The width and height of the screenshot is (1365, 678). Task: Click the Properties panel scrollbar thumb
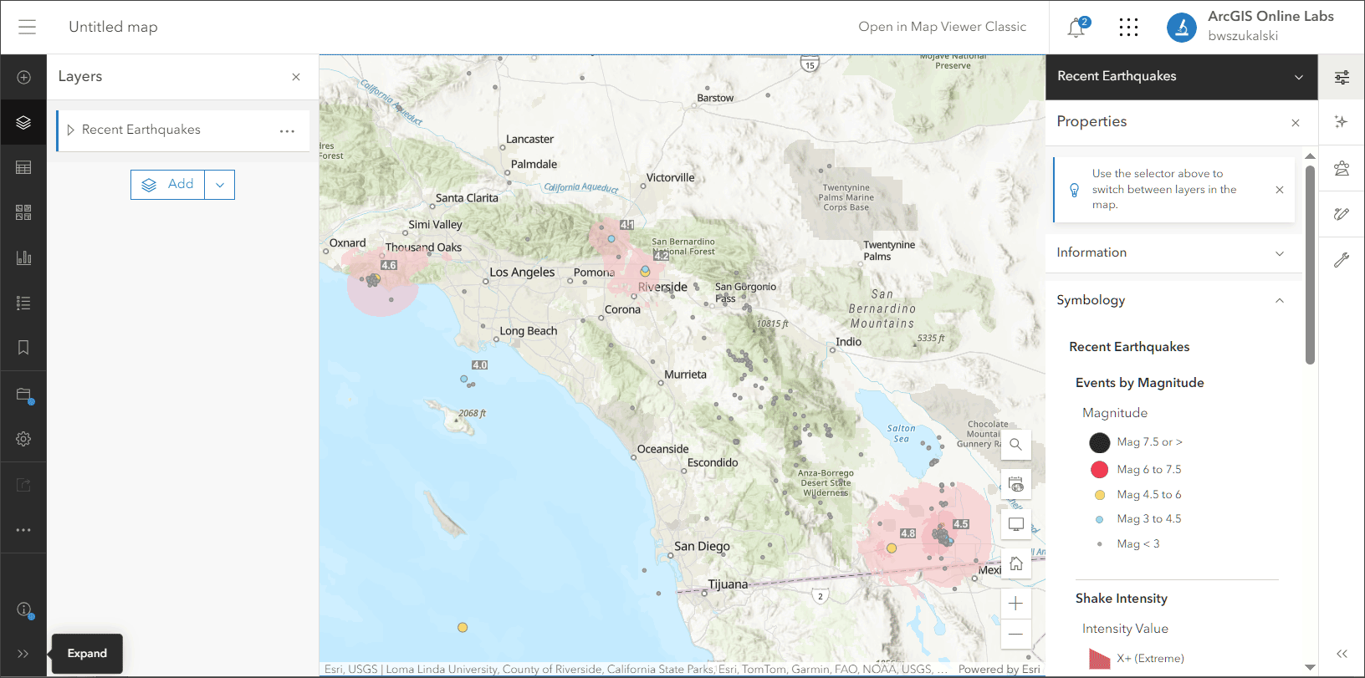[x=1310, y=264]
